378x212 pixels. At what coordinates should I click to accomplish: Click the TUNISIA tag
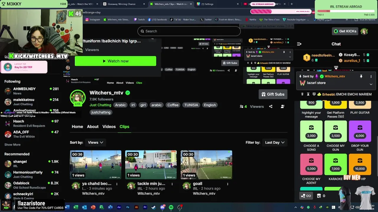coord(191,105)
